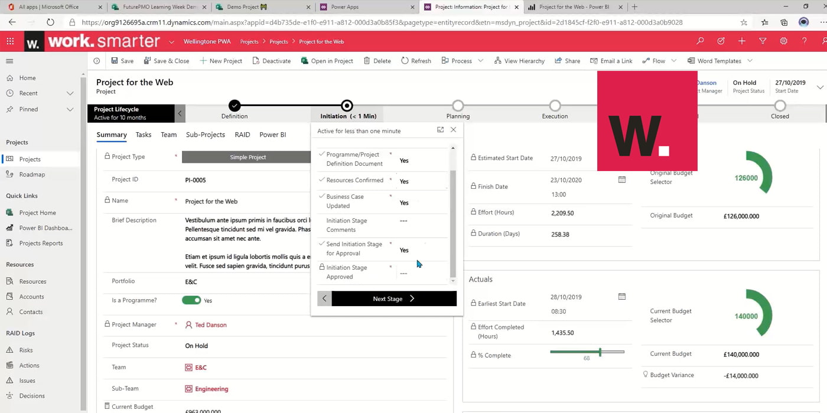This screenshot has height=413, width=827.
Task: Open the search magnifier in the header
Action: (700, 41)
